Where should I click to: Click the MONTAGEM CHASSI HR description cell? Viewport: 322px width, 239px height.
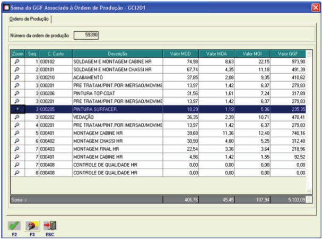click(117, 141)
